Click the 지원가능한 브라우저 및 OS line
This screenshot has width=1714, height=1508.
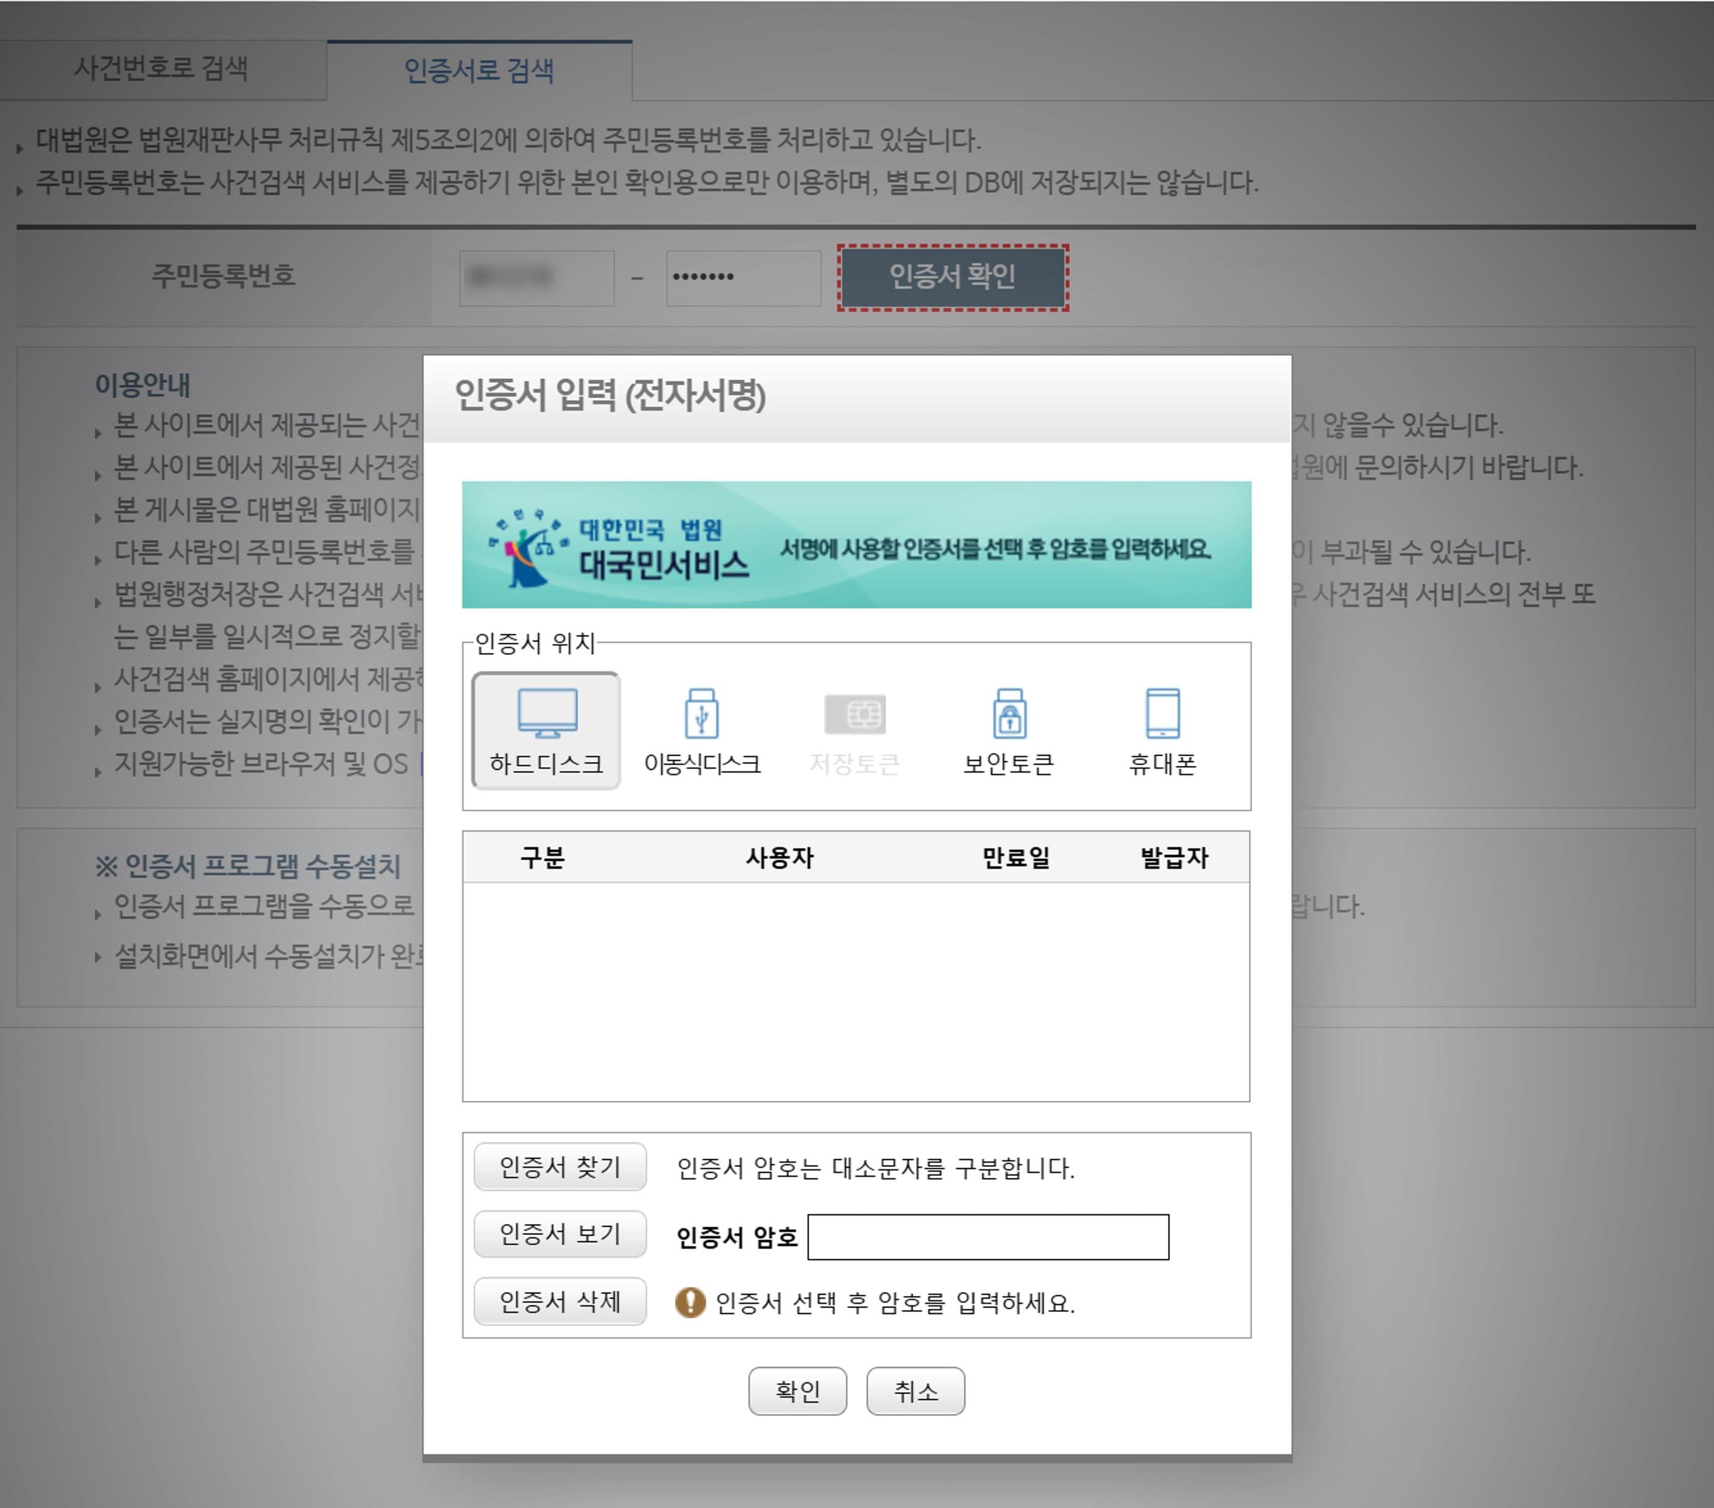[x=261, y=763]
